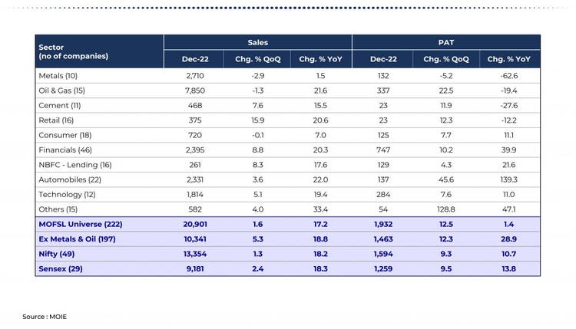Click the 20,901 sales value cell
This screenshot has width=576, height=329.
[194, 224]
